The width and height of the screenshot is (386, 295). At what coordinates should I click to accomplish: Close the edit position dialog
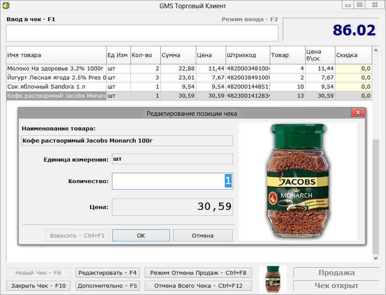[x=358, y=112]
